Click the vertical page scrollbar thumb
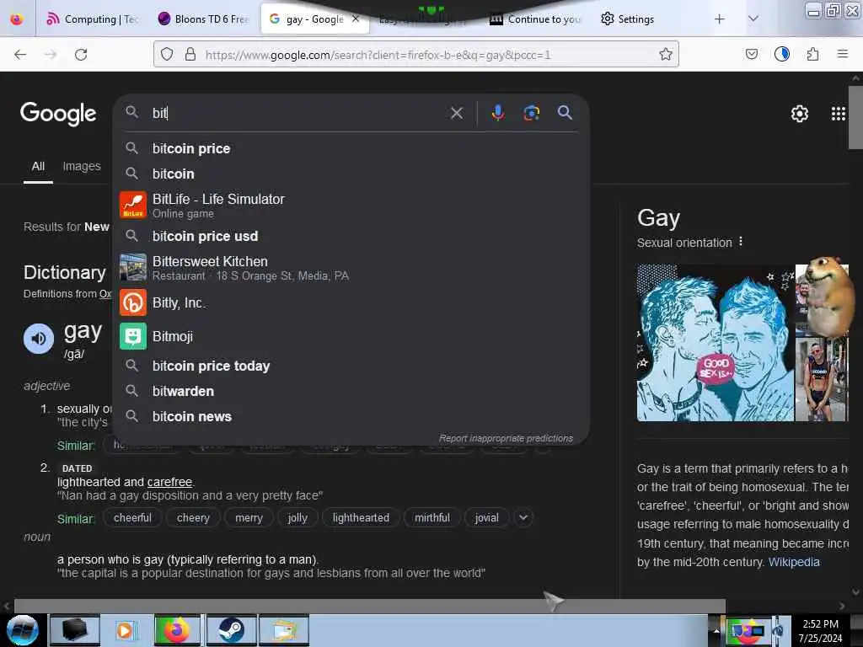863x647 pixels. pos(855,116)
